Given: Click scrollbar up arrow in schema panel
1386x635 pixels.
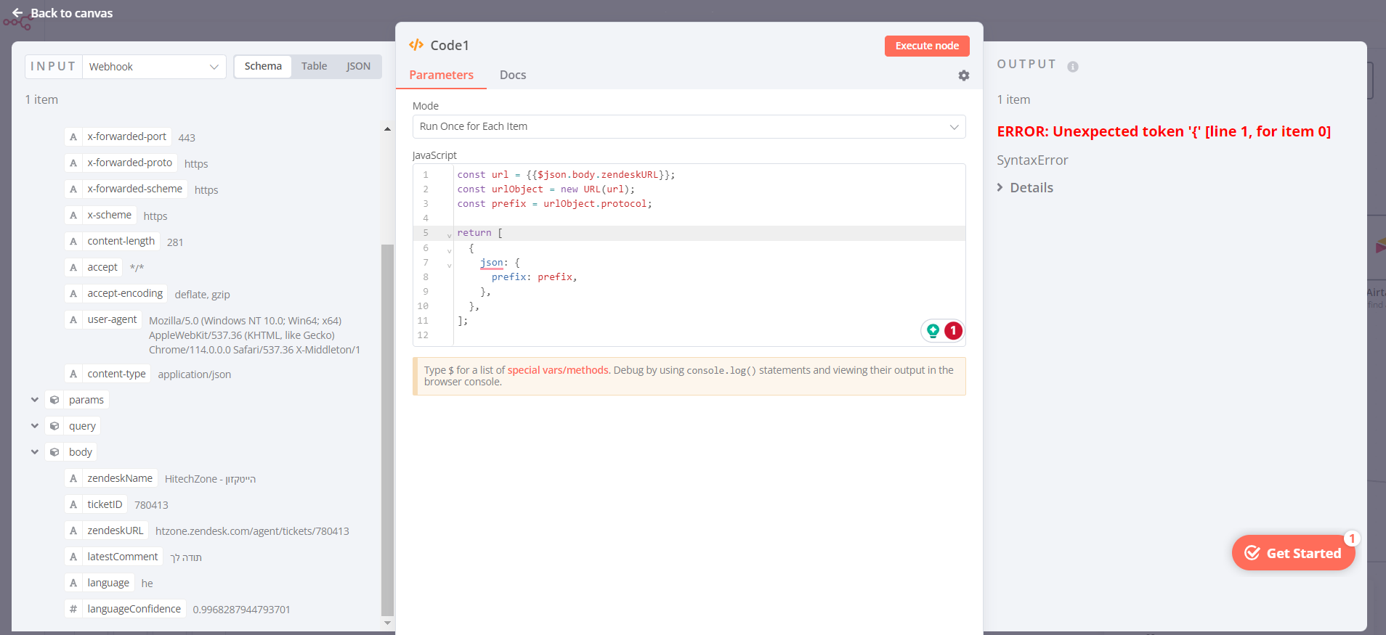Looking at the screenshot, I should click(x=387, y=129).
